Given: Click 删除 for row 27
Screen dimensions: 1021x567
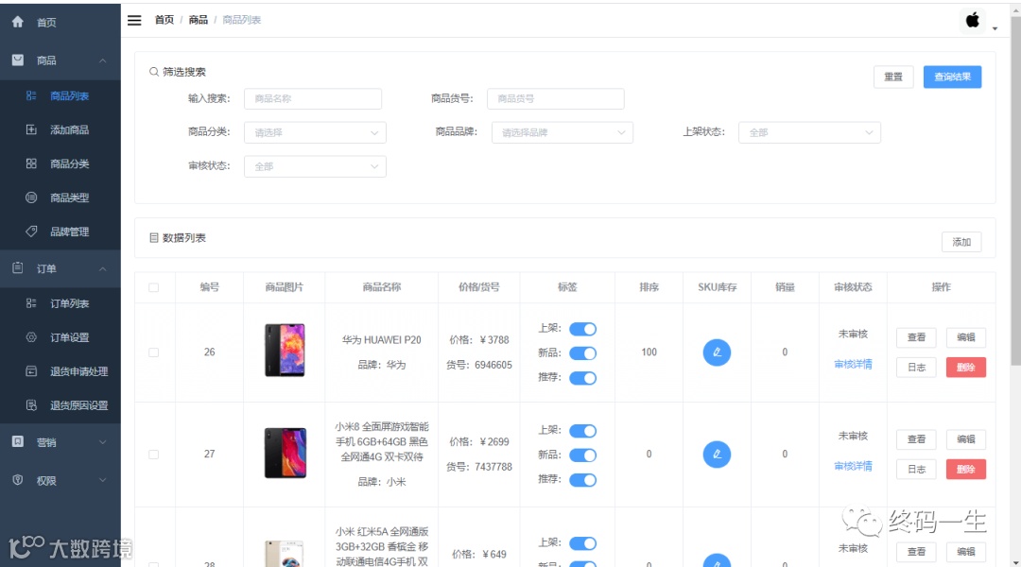Looking at the screenshot, I should pyautogui.click(x=965, y=470).
